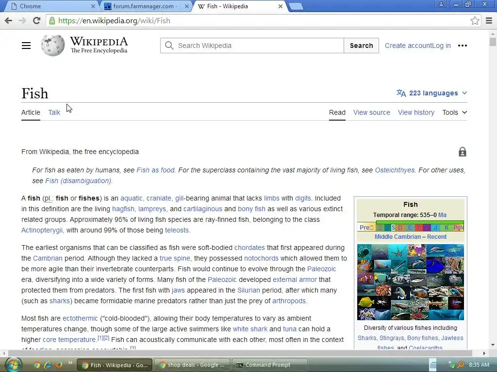Launch Internet Explorer from quick launch
The height and width of the screenshot is (372, 497).
(48, 365)
